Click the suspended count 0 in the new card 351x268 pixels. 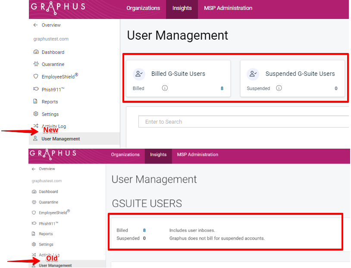336,88
